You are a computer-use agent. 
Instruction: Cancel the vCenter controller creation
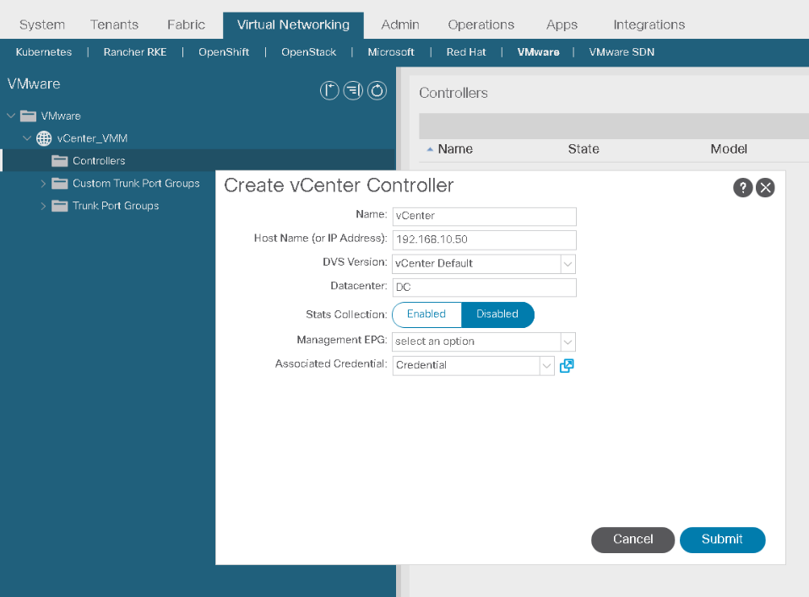tap(633, 540)
